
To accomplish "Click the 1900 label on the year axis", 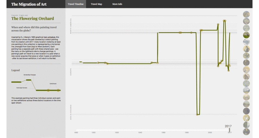I will pyautogui.click(x=93, y=133).
